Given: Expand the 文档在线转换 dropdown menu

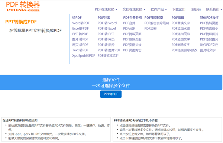Looking at the screenshot, I should pyautogui.click(x=134, y=10).
